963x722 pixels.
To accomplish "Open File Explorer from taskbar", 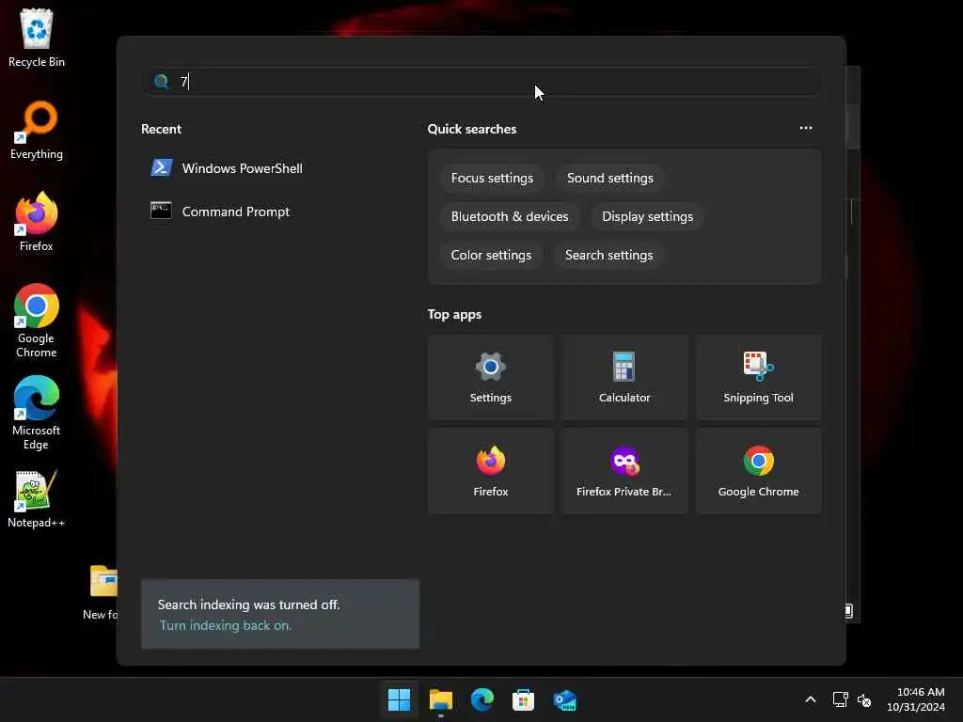I will [x=441, y=699].
